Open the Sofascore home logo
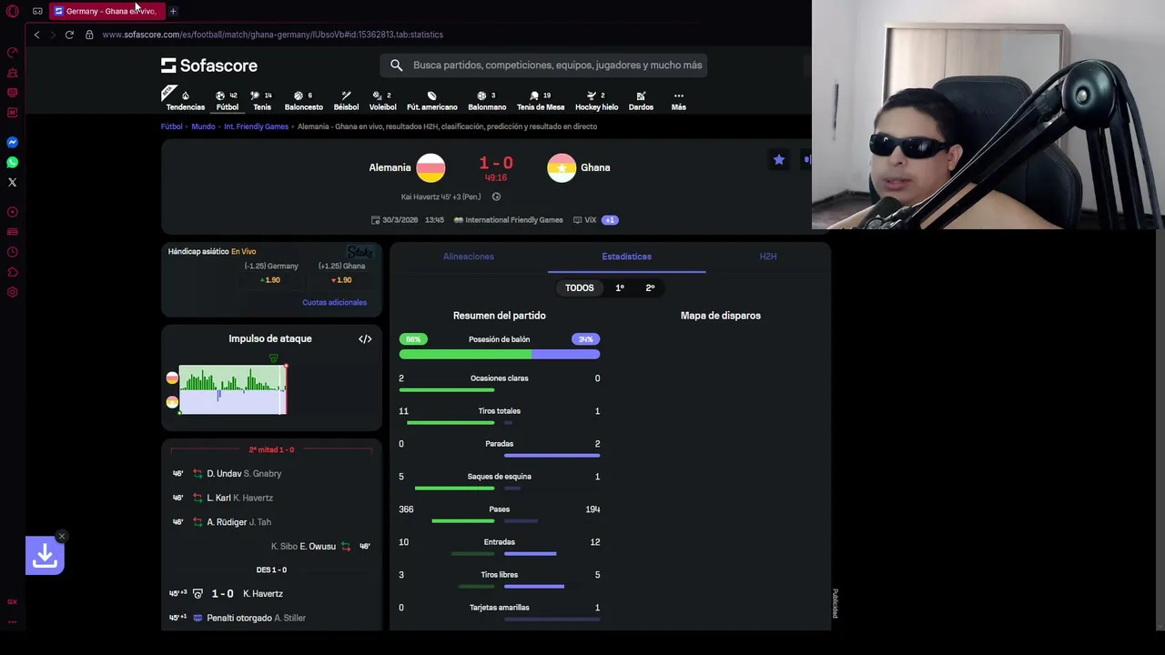This screenshot has height=655, width=1165. point(209,65)
